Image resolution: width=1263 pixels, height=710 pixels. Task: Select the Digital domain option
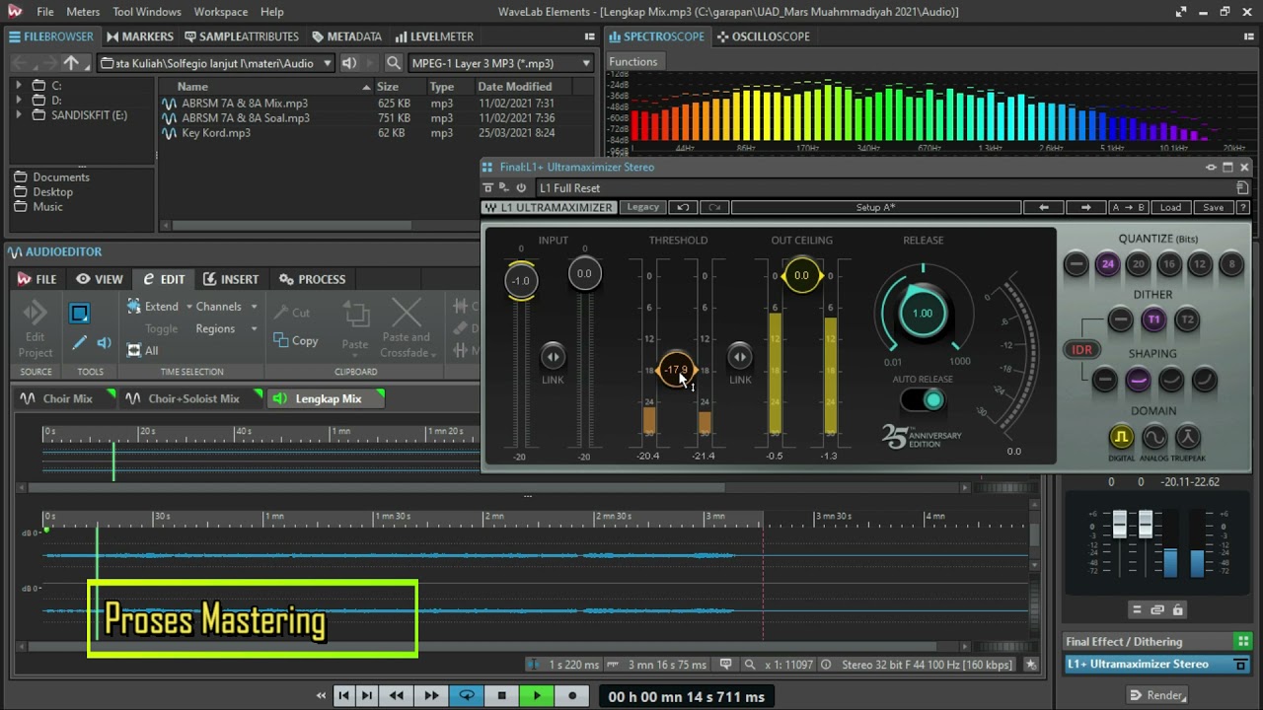1121,437
